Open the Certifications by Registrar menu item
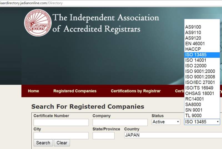Image resolution: width=222 pixels, height=149 pixels. [x=136, y=91]
